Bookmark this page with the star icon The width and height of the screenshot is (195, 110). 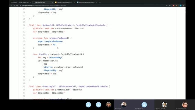(x=170, y=5)
